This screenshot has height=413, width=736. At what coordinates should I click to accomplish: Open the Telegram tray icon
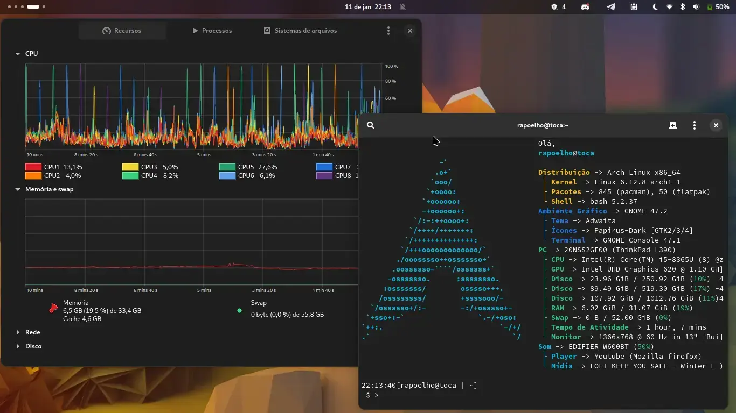(x=611, y=7)
